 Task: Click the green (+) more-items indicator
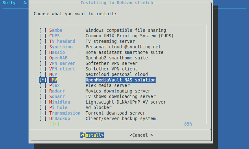tap(55, 124)
